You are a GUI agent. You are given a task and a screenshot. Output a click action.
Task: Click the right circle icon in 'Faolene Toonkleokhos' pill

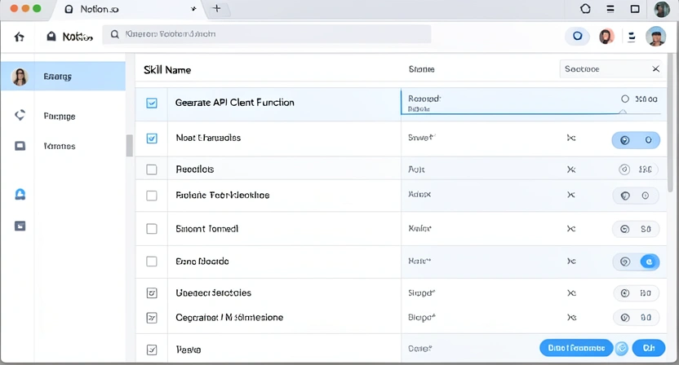coord(646,196)
